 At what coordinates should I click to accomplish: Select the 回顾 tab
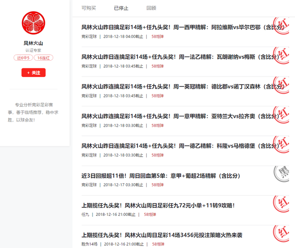click(x=151, y=8)
